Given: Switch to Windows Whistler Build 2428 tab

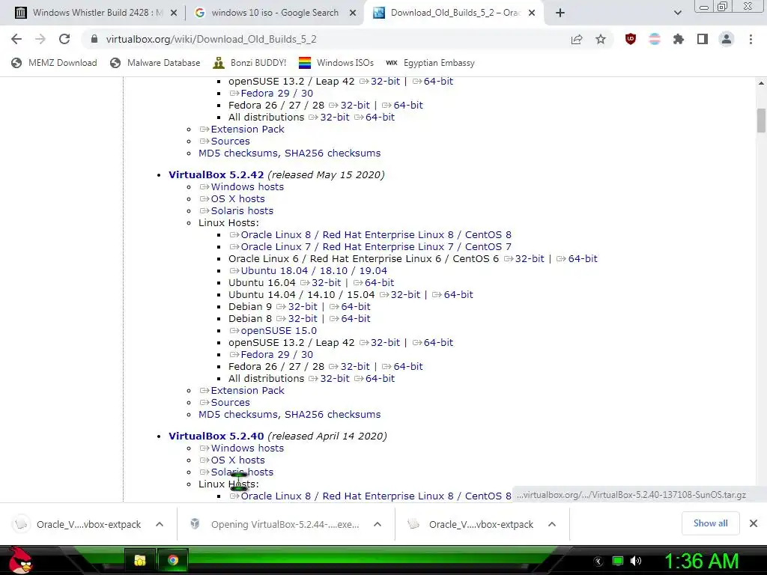Looking at the screenshot, I should tap(97, 13).
